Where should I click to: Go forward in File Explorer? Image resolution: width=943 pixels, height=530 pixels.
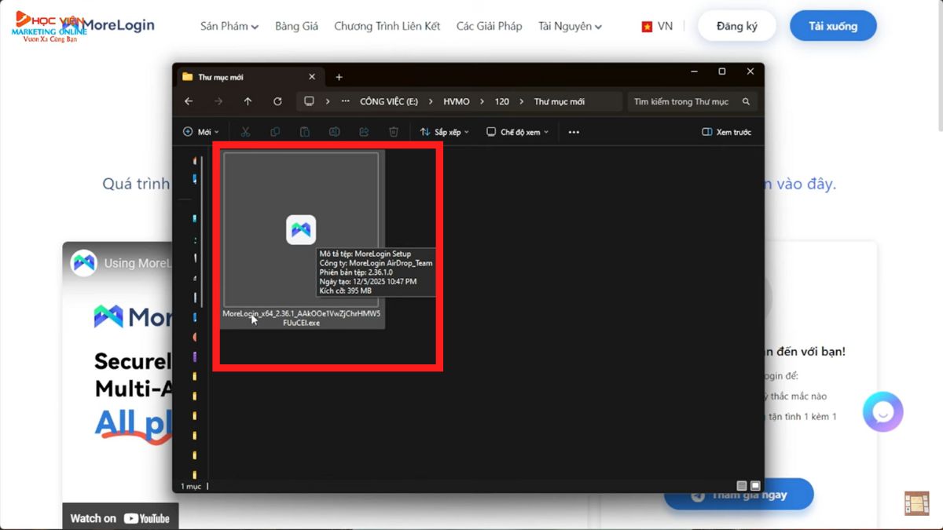click(x=218, y=101)
